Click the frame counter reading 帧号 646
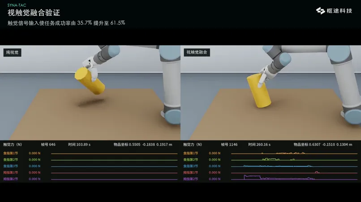This screenshot has width=361, height=202. tap(48, 144)
